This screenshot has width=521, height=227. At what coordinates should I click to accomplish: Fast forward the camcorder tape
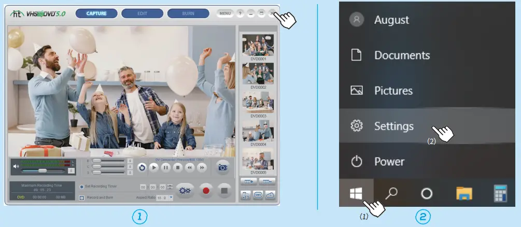(202, 167)
